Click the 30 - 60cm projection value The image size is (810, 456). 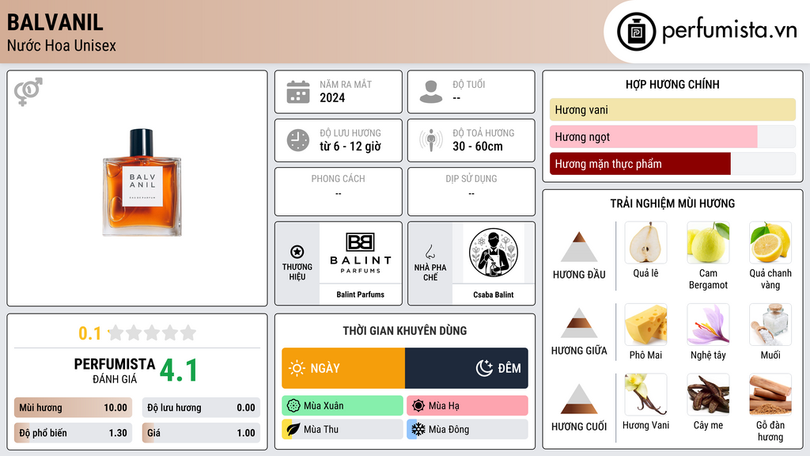pos(478,146)
